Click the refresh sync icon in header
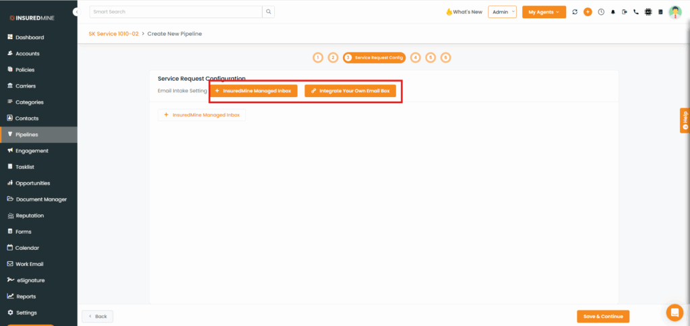 [x=575, y=12]
